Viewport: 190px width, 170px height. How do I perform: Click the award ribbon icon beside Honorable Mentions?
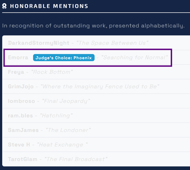[5, 6]
